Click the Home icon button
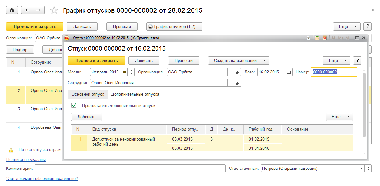This screenshot has height=186, width=380. point(12,10)
